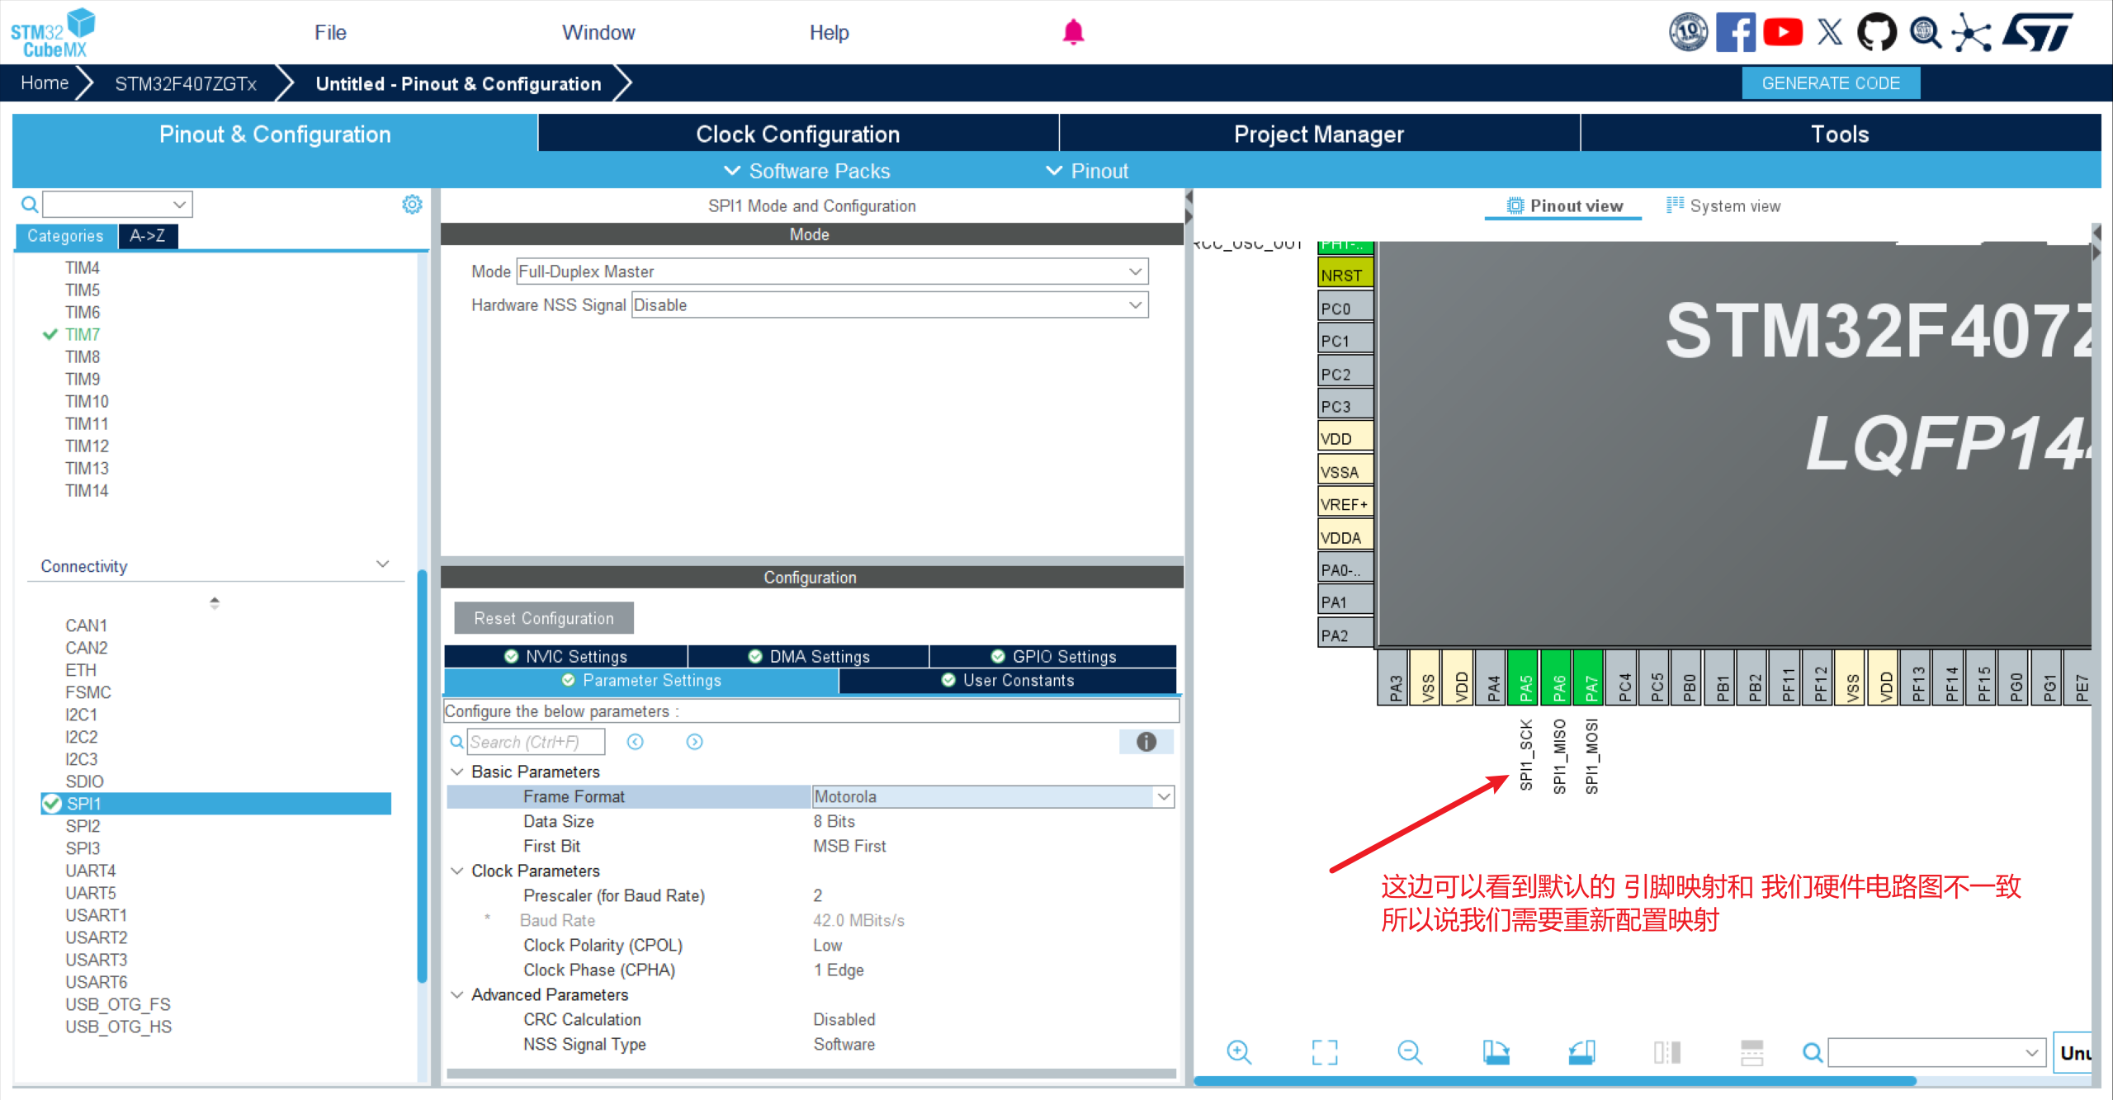The image size is (2113, 1100).
Task: Open Hardware NSS Signal dropdown
Action: pyautogui.click(x=1135, y=305)
